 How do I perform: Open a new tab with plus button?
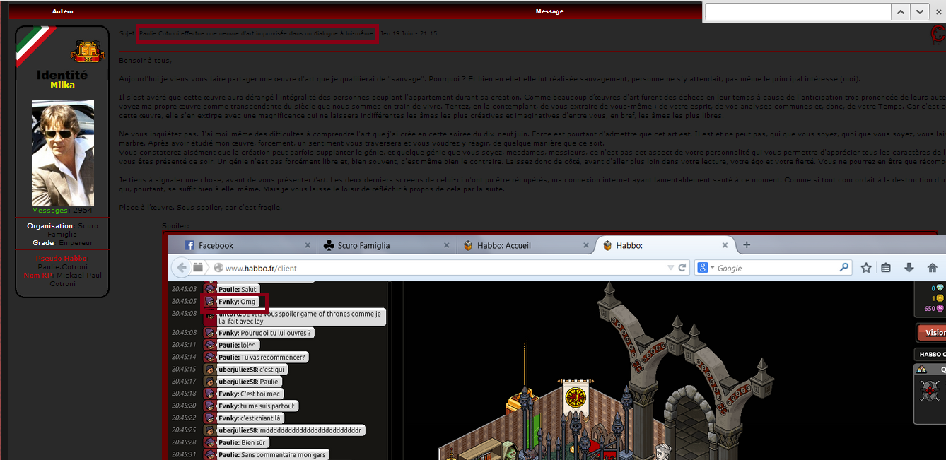pos(747,245)
